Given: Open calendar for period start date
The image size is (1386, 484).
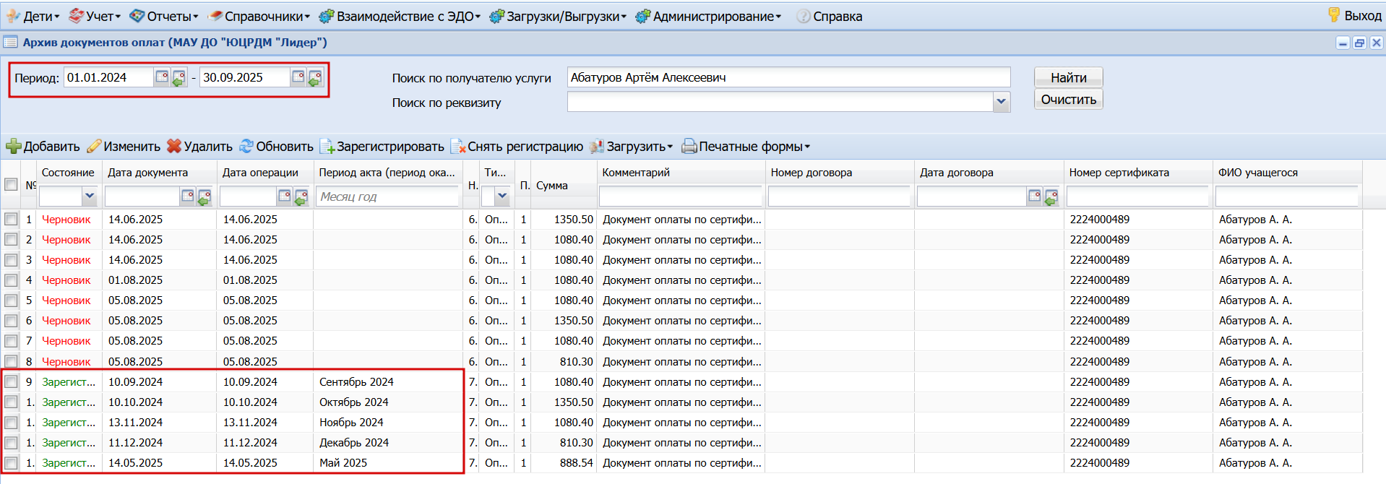Looking at the screenshot, I should coord(162,77).
